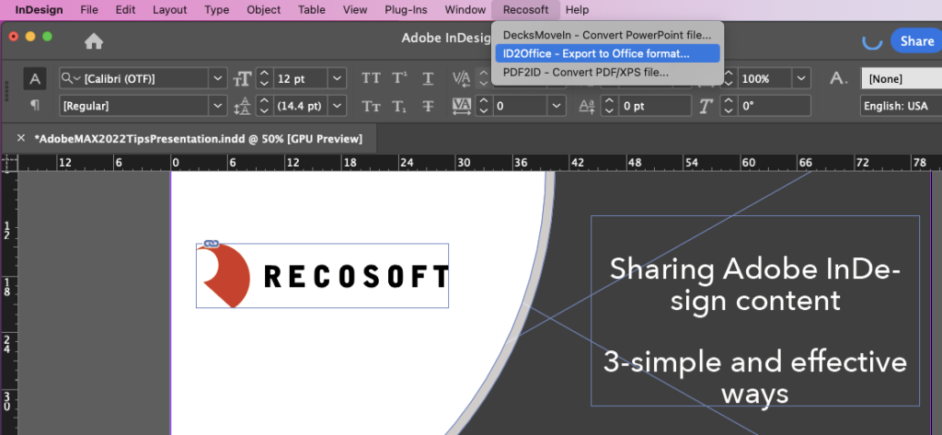Click the character style 'A.' icon
The width and height of the screenshot is (942, 435).
click(839, 78)
